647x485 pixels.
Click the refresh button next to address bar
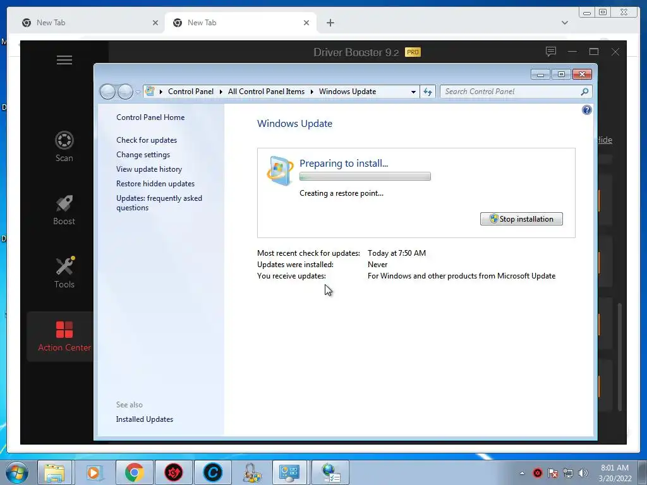[x=428, y=92]
